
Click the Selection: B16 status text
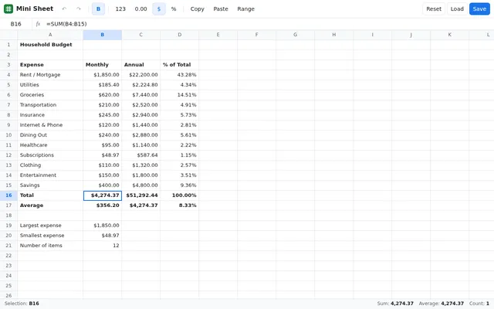tap(22, 304)
